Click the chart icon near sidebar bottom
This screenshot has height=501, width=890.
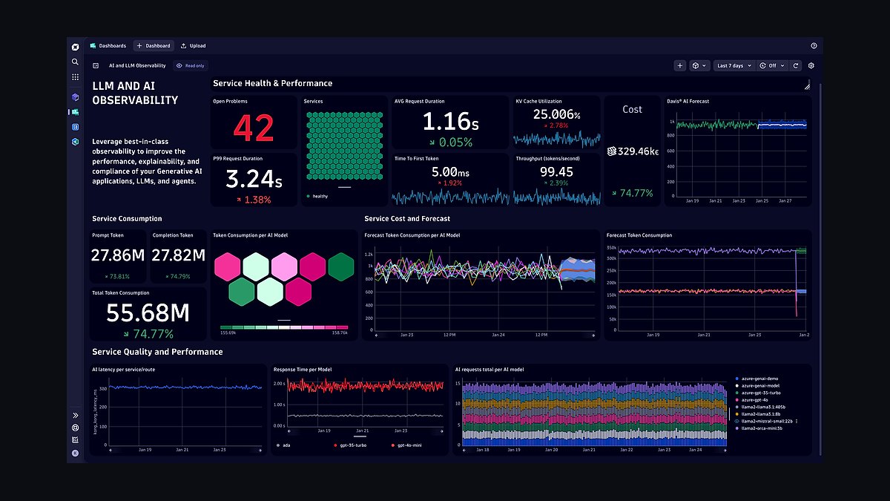coord(75,440)
